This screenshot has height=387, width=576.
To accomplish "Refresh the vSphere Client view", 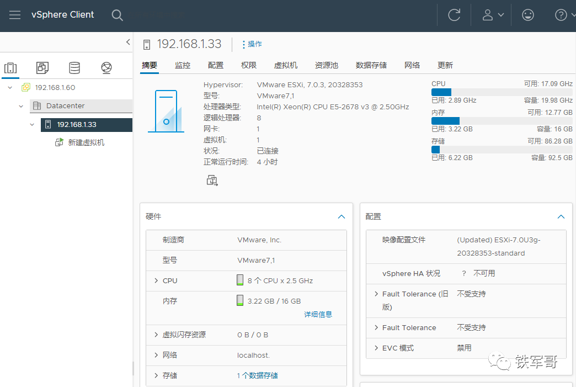I will 454,15.
